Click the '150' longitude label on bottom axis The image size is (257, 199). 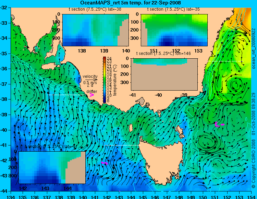[203, 197]
